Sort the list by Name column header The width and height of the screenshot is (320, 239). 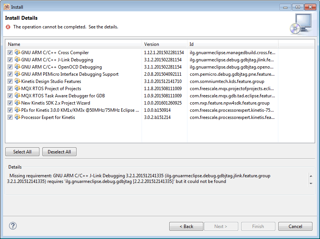(74, 44)
